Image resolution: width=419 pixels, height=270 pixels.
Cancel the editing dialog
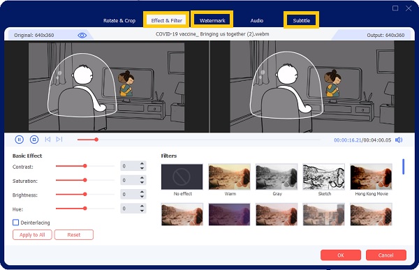click(386, 255)
